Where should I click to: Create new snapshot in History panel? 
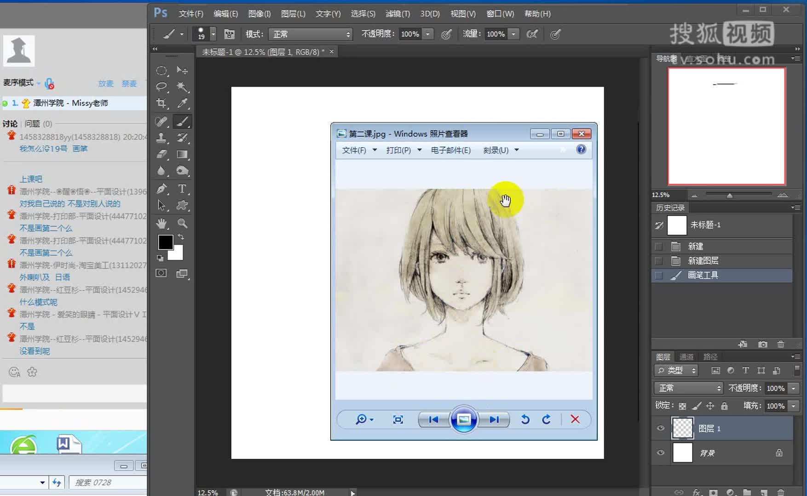[x=762, y=344]
